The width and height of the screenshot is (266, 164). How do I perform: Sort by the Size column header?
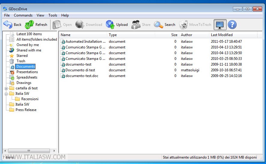click(167, 35)
